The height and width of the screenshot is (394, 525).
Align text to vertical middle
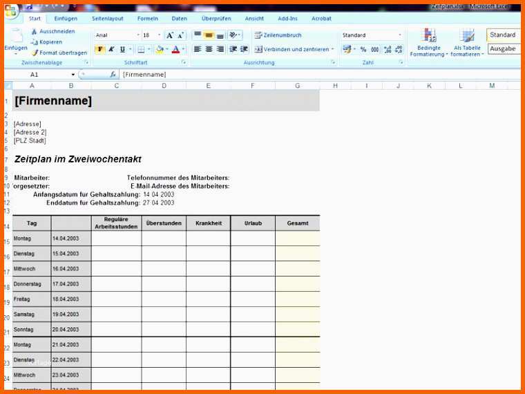click(209, 35)
